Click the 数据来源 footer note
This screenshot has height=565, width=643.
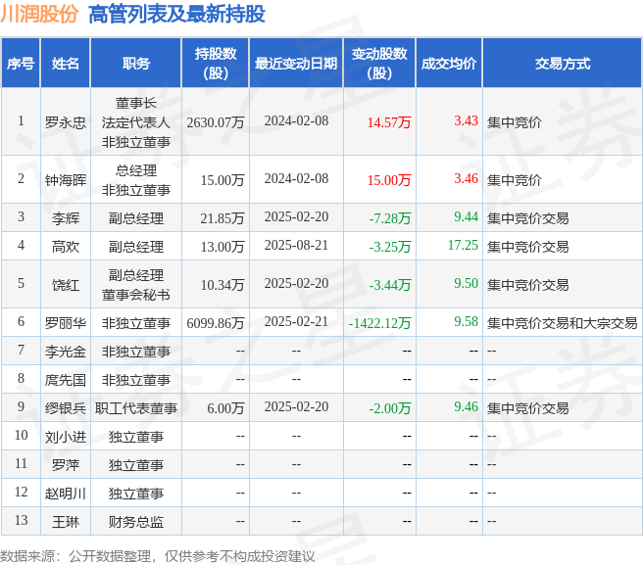[x=158, y=556]
